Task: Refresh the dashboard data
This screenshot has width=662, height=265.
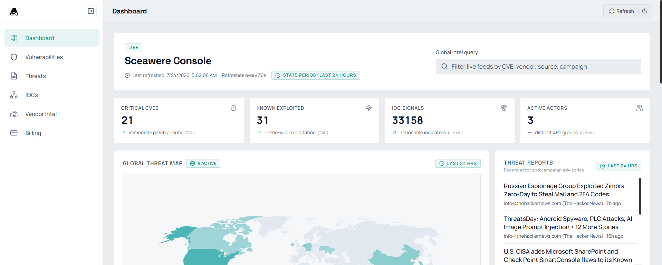Action: (x=621, y=11)
